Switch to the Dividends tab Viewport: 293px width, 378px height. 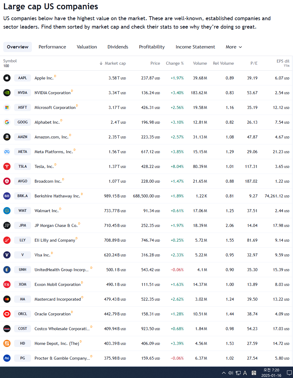coord(118,47)
